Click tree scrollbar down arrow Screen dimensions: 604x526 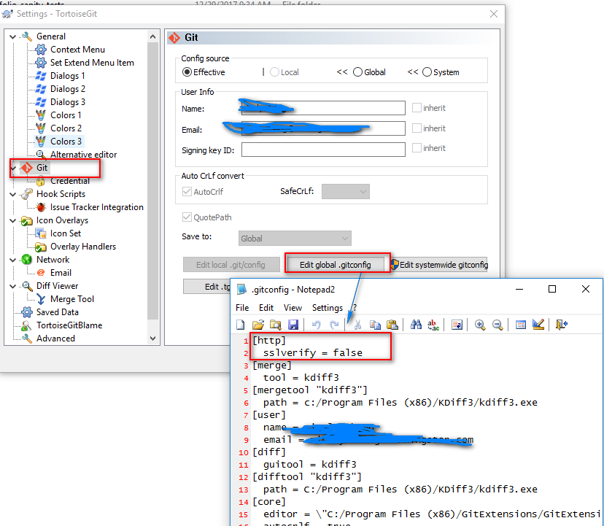coord(153,339)
